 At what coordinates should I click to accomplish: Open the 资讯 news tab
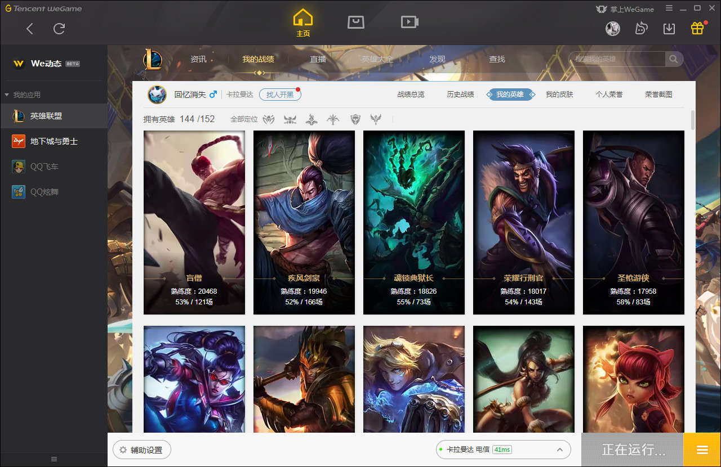click(x=198, y=59)
